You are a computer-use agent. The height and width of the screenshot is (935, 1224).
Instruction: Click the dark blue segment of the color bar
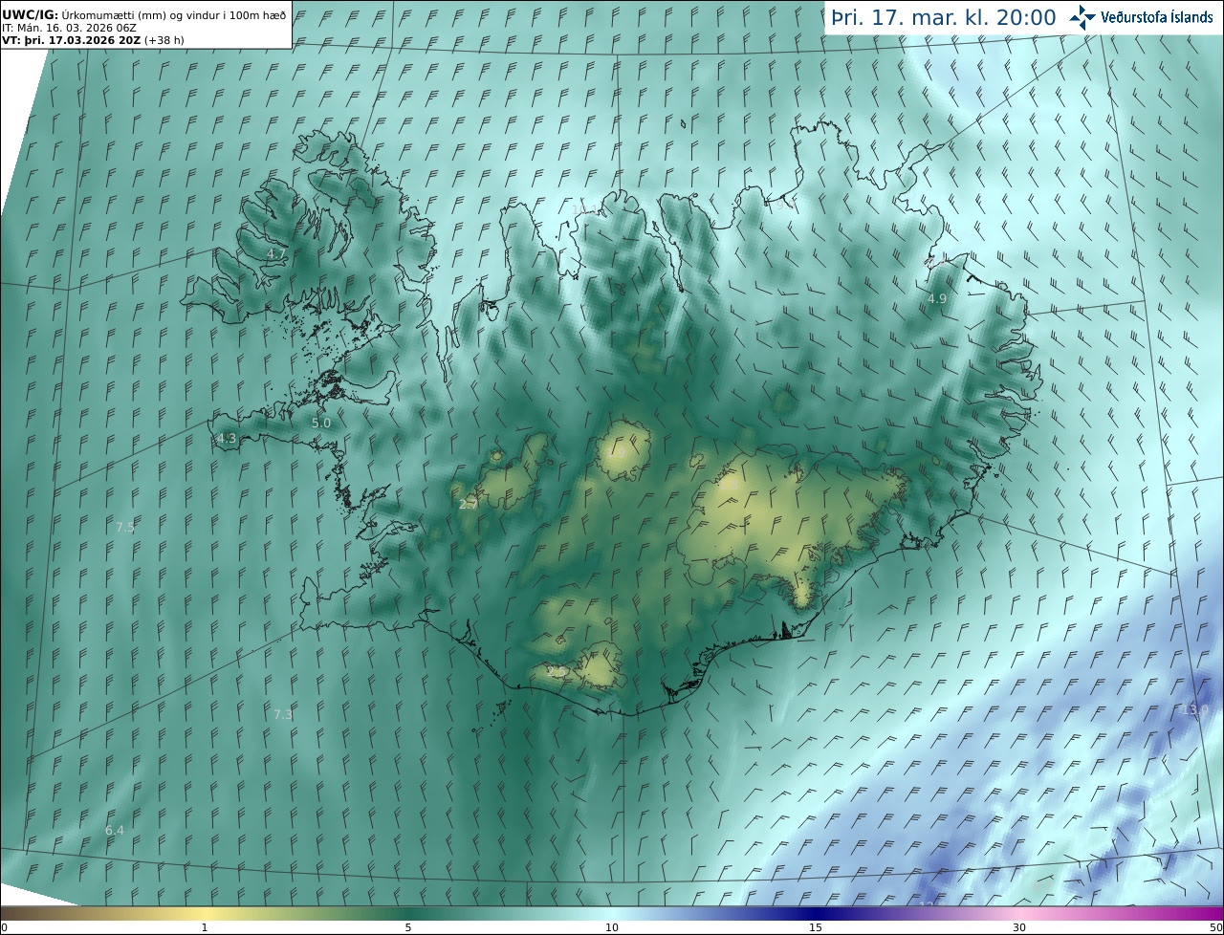[x=816, y=913]
